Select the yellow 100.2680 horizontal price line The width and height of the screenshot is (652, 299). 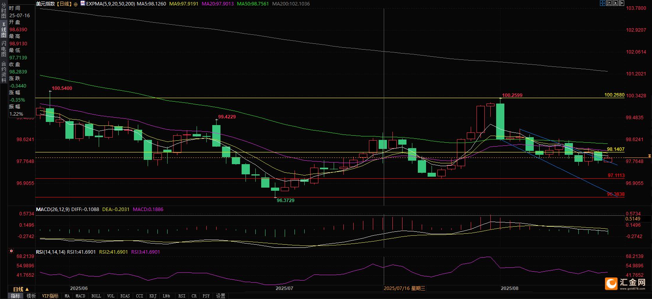(x=313, y=98)
